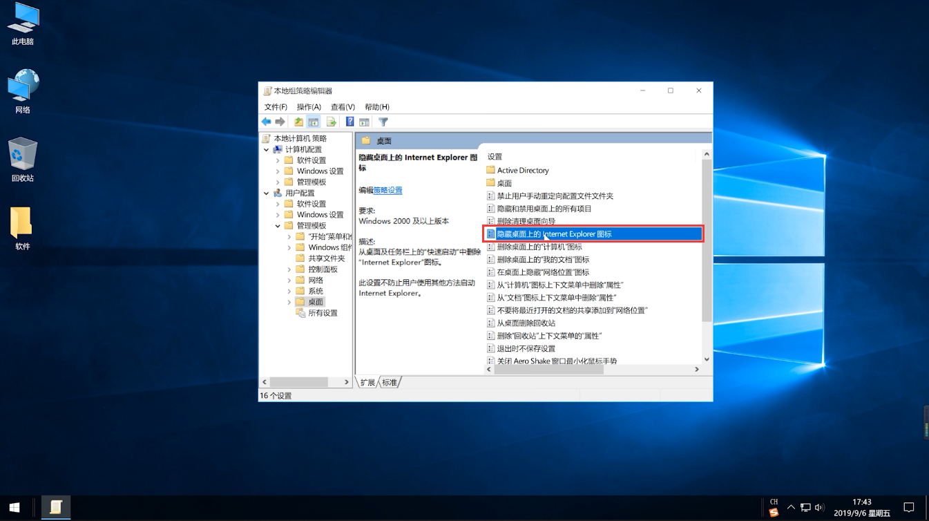
Task: Collapse 管理模板 under 用户配置
Action: 278,225
